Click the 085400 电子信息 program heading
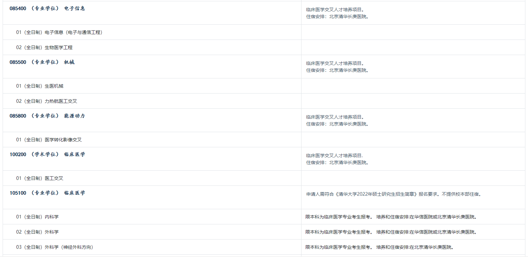528x257 pixels. (47, 9)
